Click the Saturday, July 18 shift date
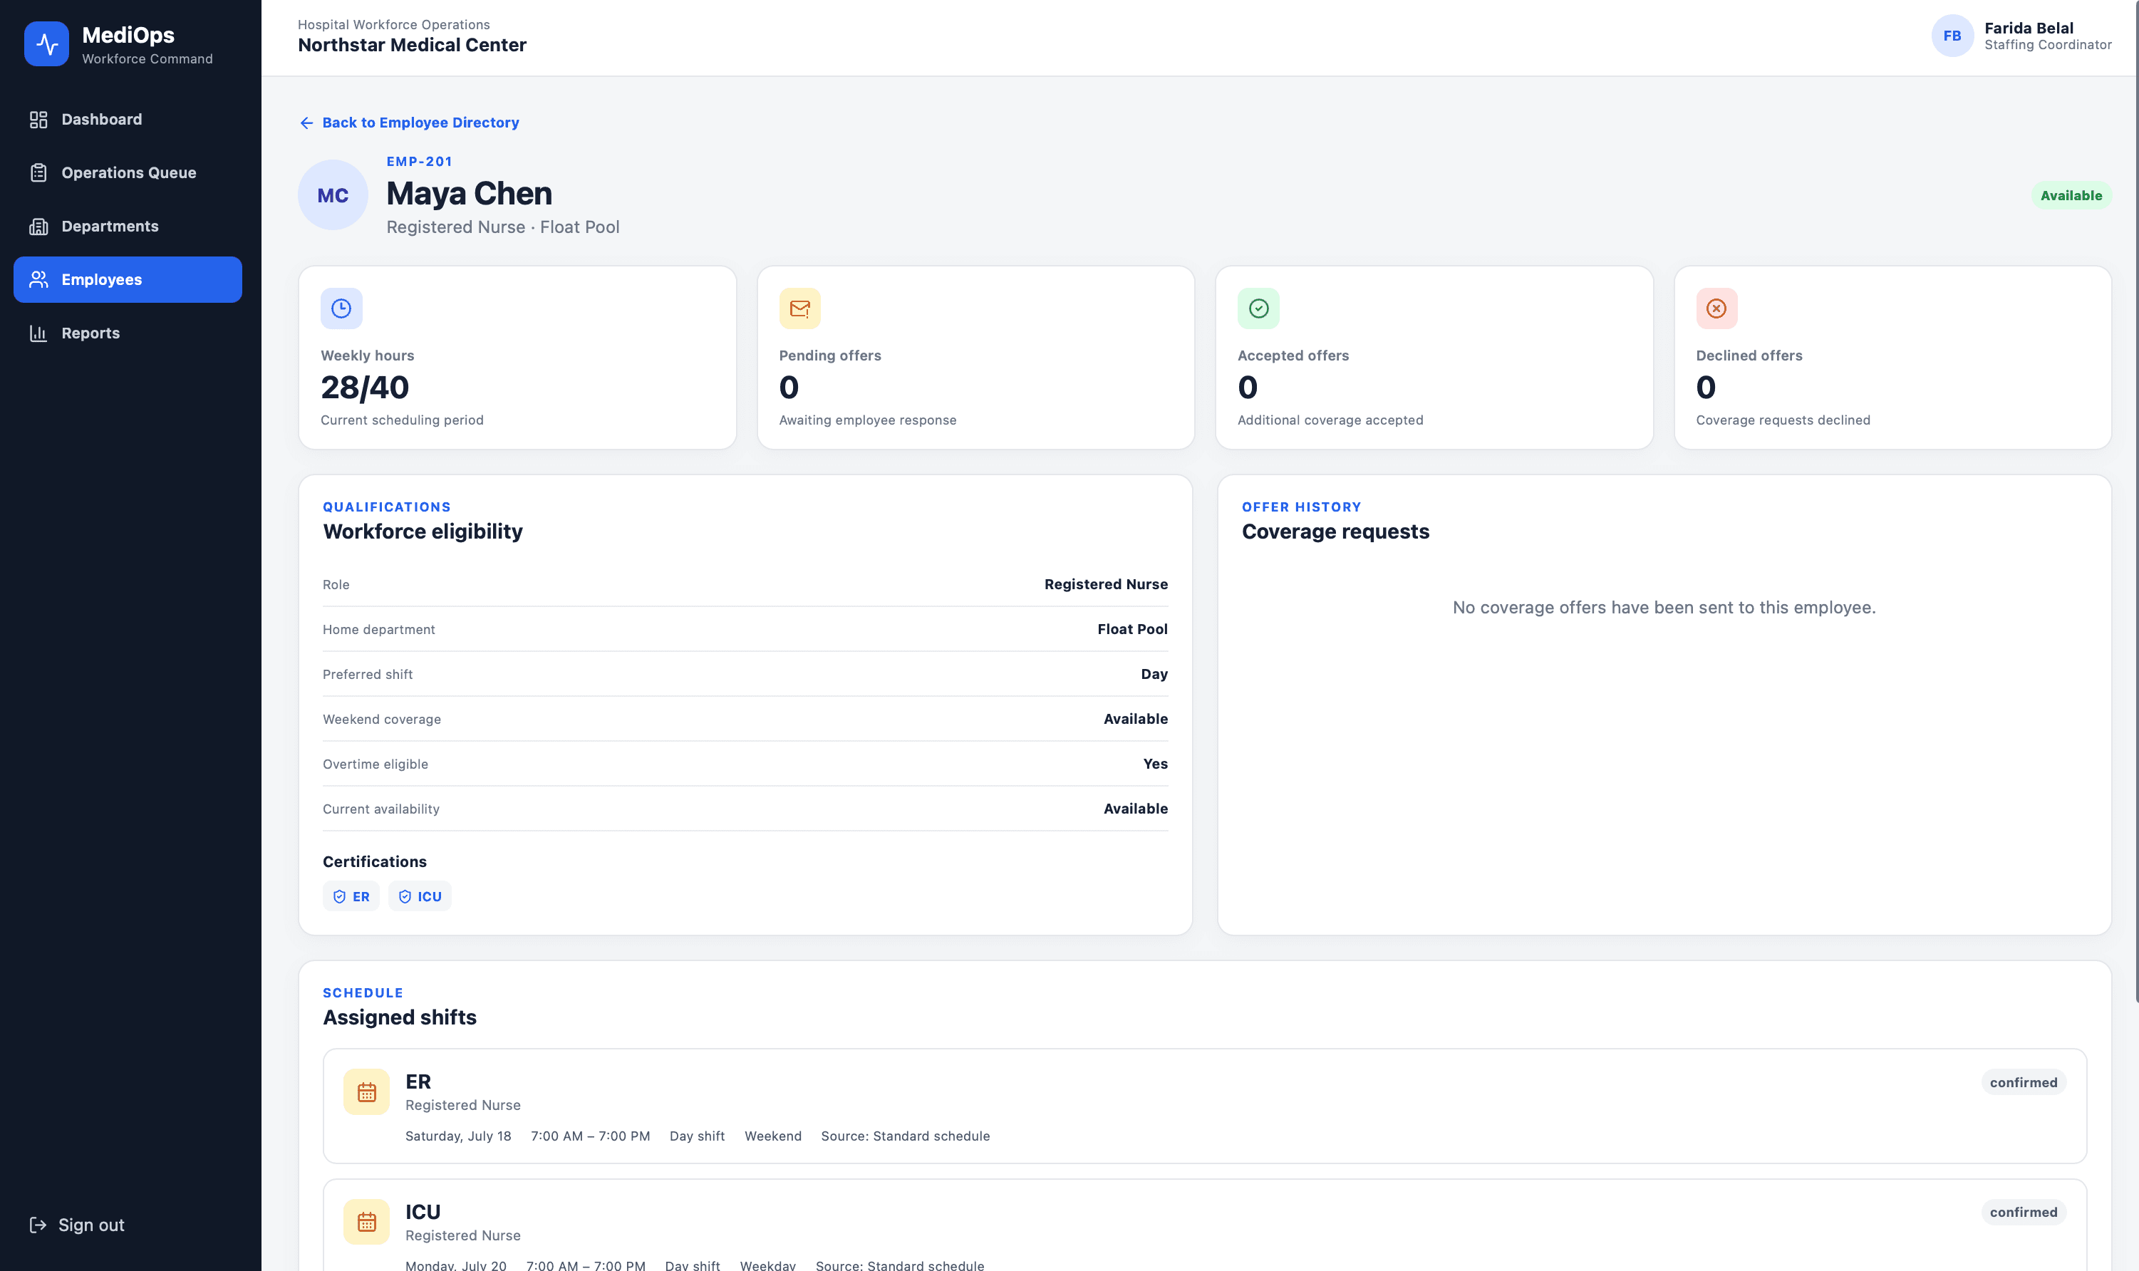The width and height of the screenshot is (2139, 1271). point(458,1136)
